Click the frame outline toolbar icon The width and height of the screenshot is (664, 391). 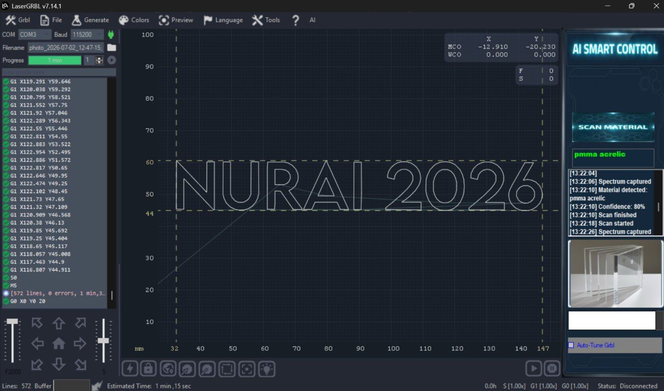click(x=227, y=369)
